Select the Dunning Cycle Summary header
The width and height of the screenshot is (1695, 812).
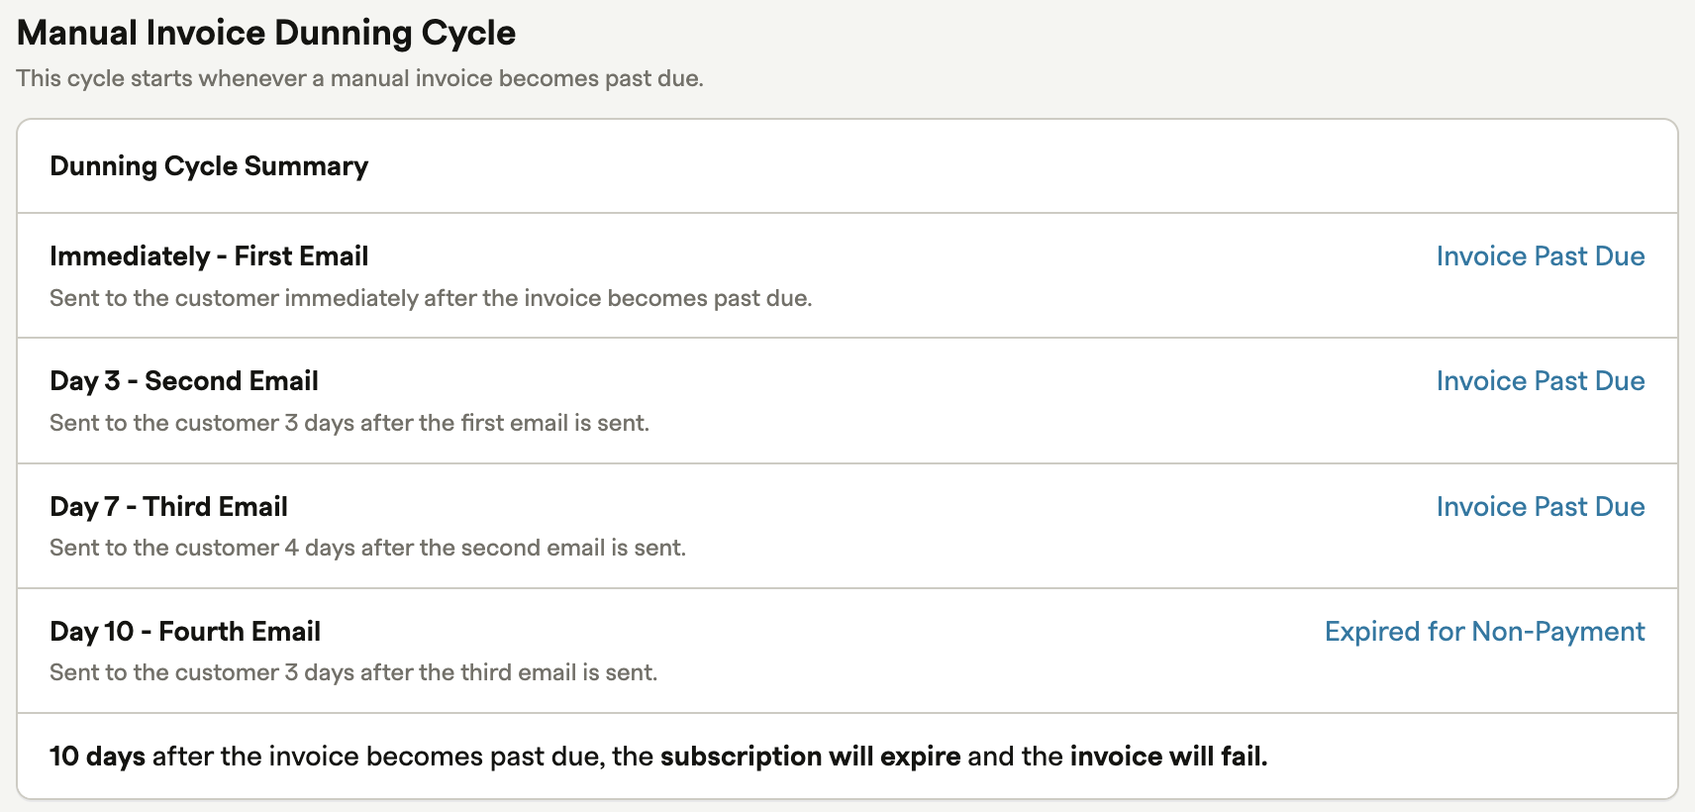click(209, 166)
